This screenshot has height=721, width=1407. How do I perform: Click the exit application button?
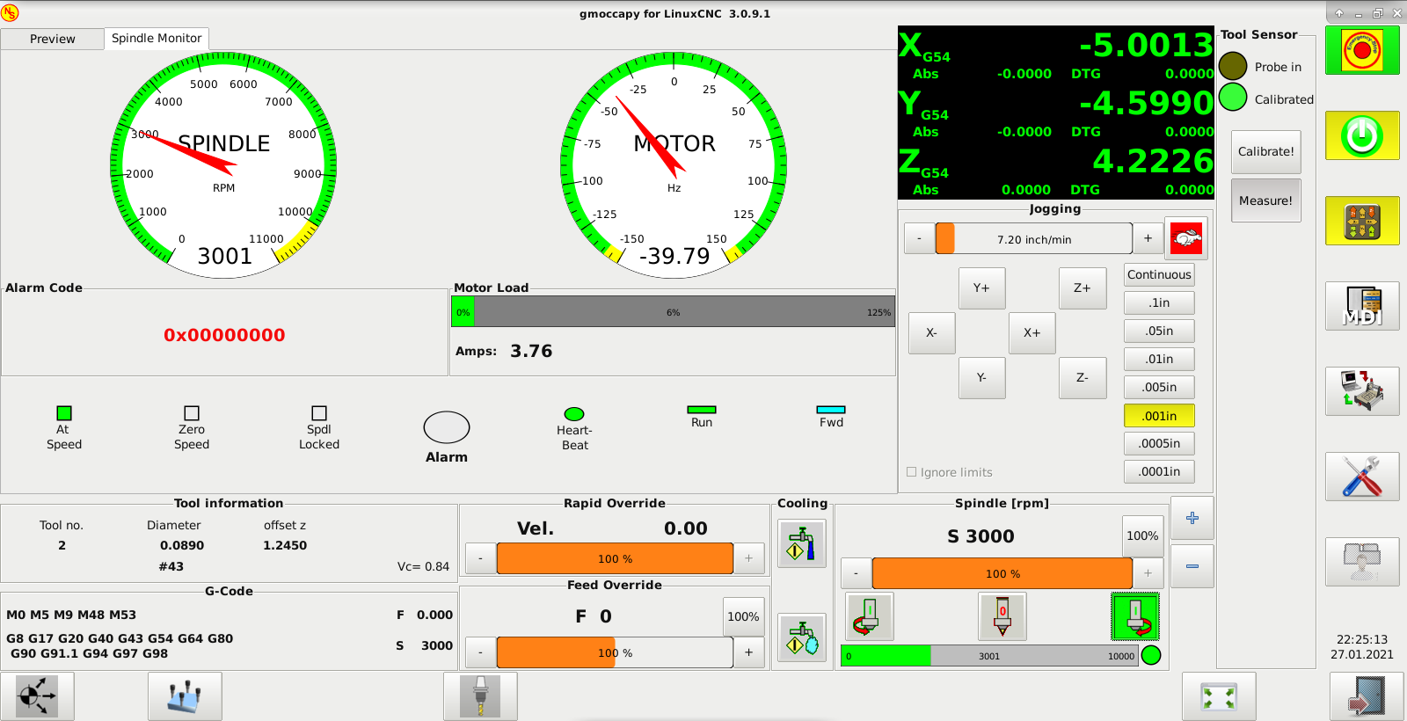tap(1367, 696)
